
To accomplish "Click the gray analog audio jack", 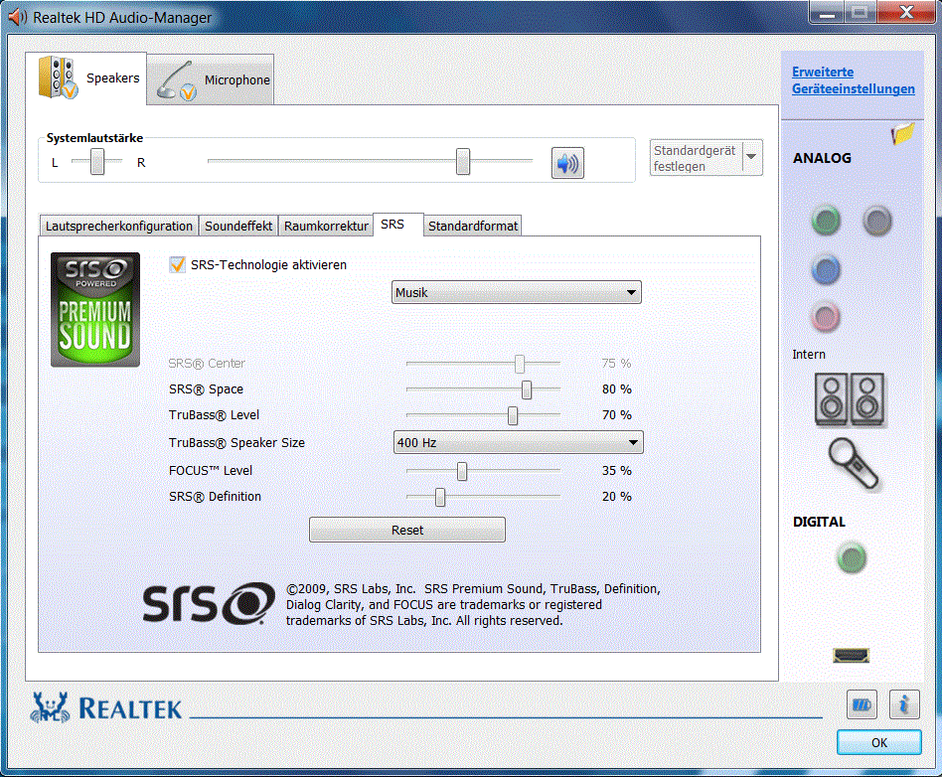I will click(876, 221).
